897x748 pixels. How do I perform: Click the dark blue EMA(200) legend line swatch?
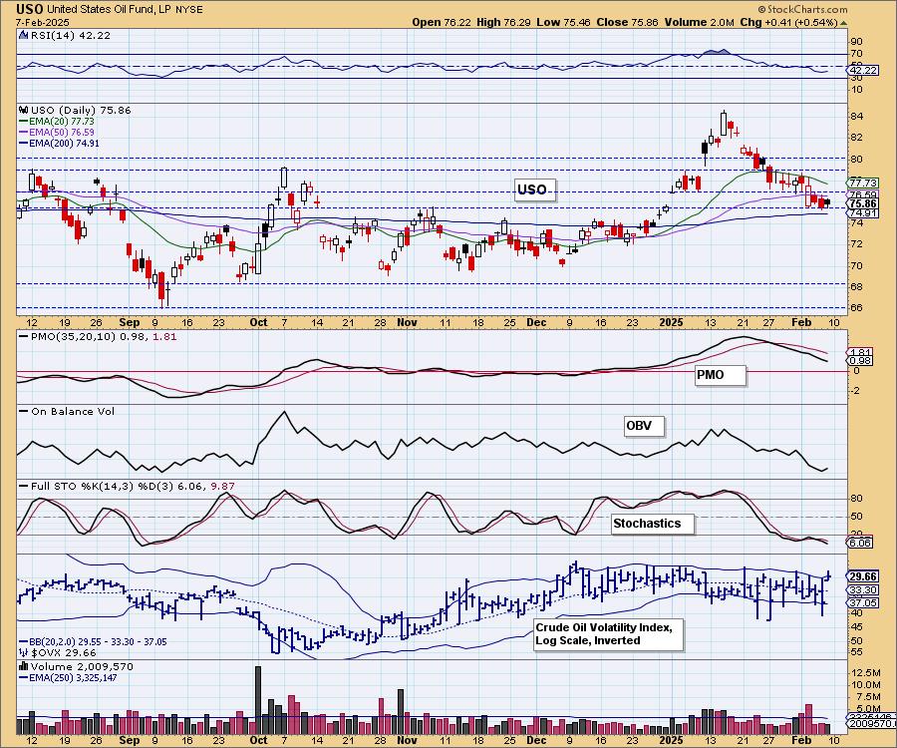(24, 143)
